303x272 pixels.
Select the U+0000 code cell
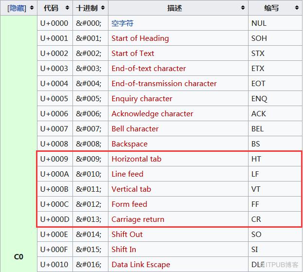[x=55, y=23]
